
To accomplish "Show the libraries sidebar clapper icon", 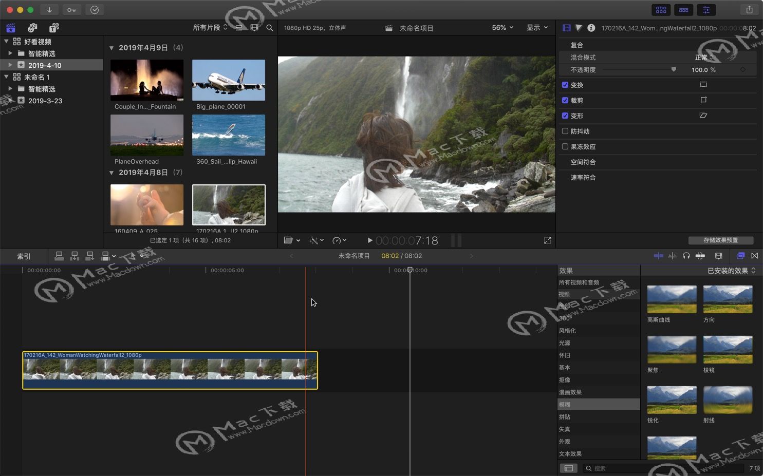I will pyautogui.click(x=11, y=28).
